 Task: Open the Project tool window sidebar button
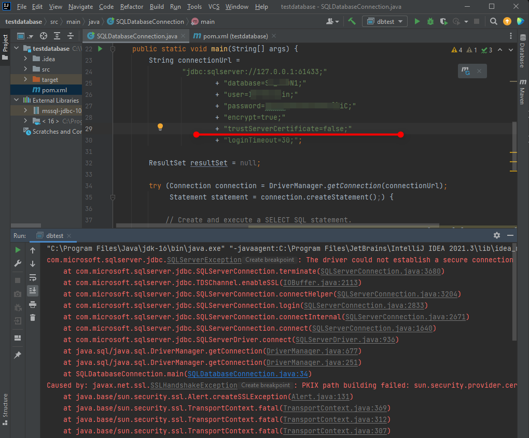click(5, 47)
